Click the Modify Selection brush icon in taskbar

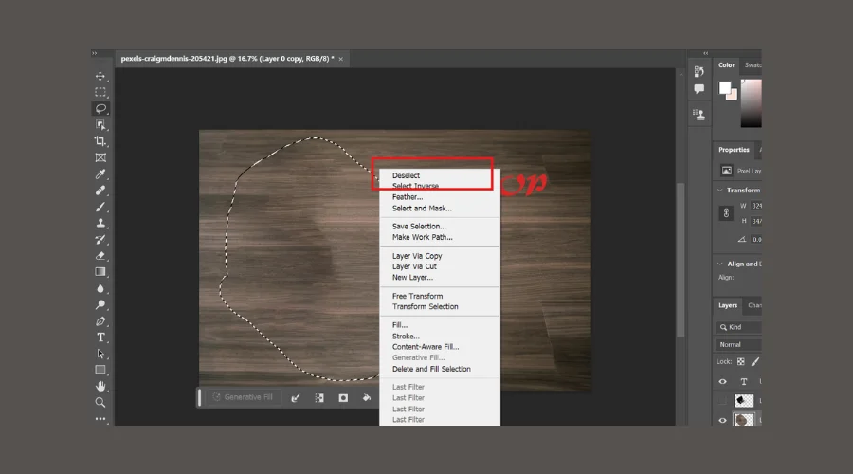click(296, 398)
